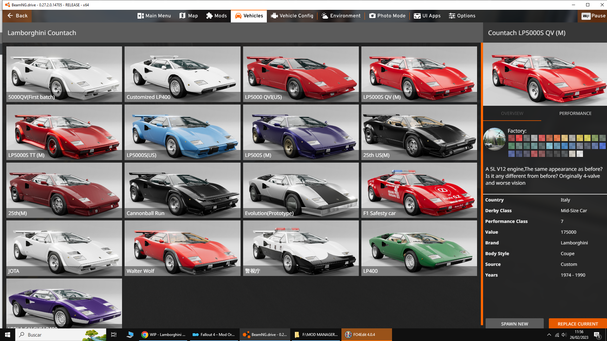The height and width of the screenshot is (341, 607).
Task: Click the Countach LP5000S QV (M) title
Action: click(527, 33)
